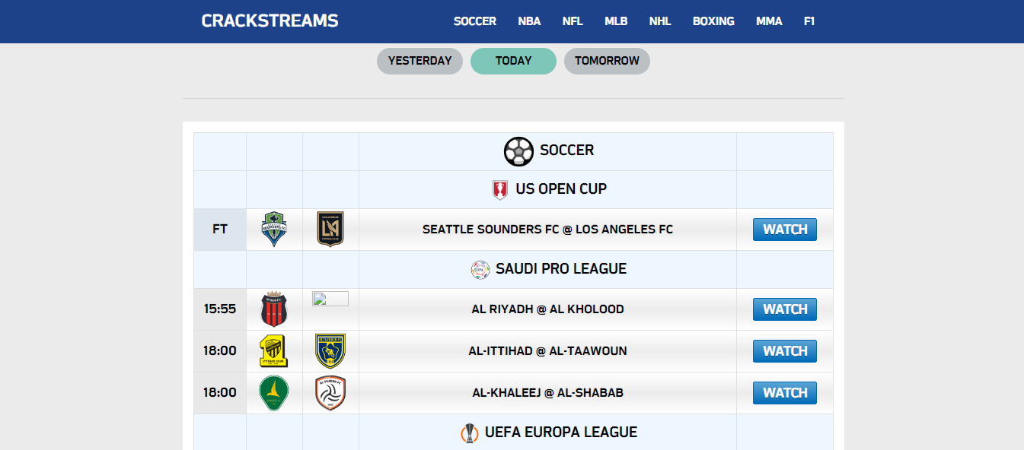Click the soccer ball icon
The image size is (1024, 450).
coord(518,151)
